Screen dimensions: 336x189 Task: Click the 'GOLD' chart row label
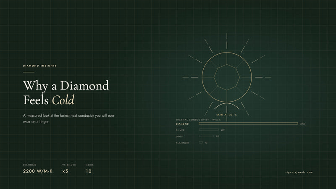click(x=180, y=136)
